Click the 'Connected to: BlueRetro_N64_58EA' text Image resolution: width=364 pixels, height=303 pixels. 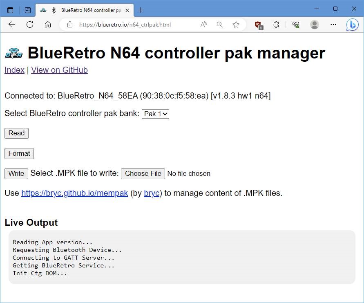(x=137, y=96)
